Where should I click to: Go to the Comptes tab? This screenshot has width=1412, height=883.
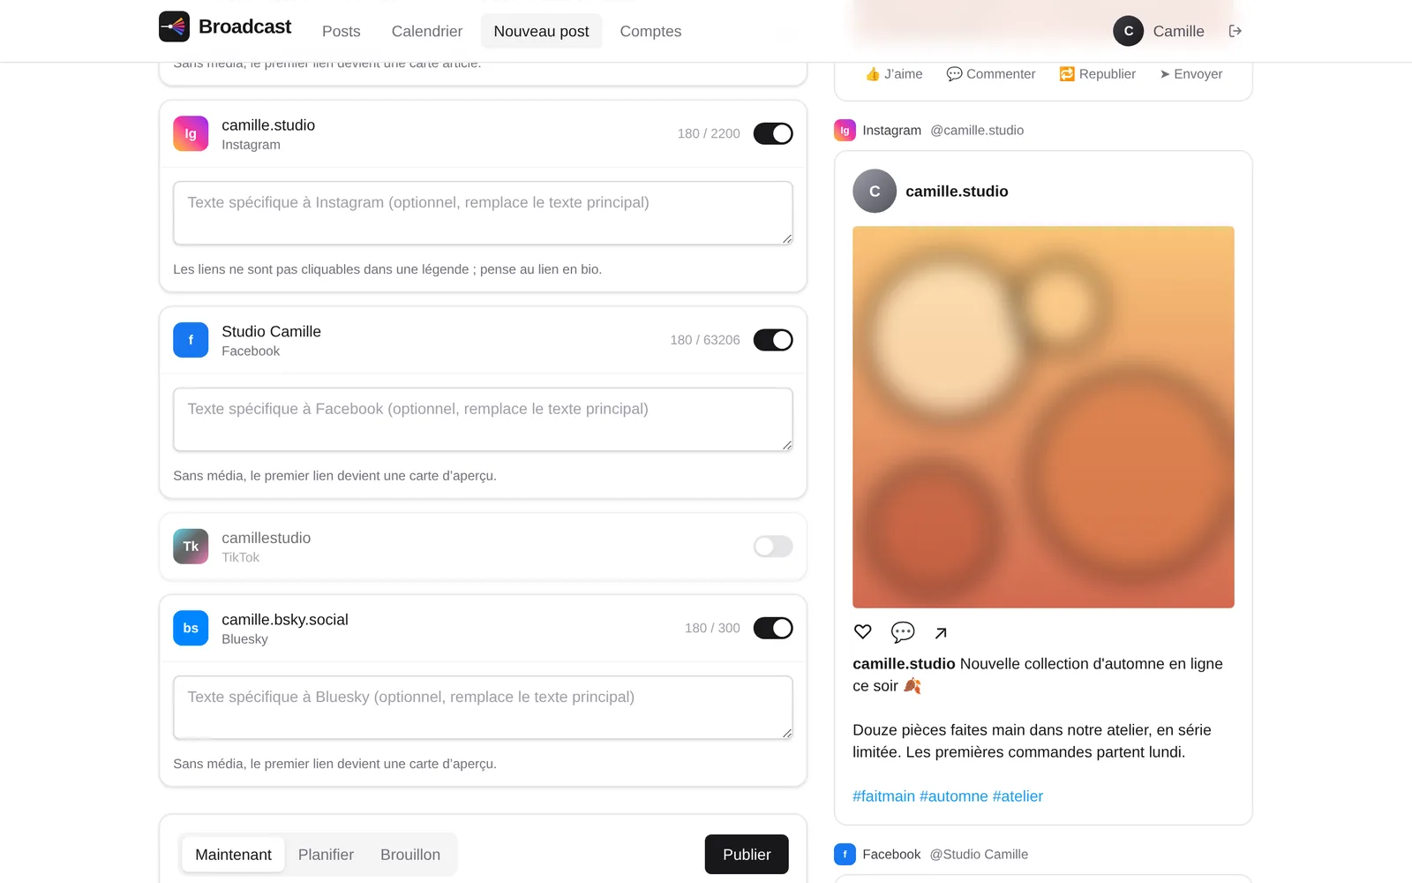tap(650, 31)
